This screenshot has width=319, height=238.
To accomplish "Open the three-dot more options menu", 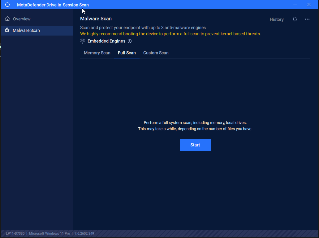I will coord(307,19).
